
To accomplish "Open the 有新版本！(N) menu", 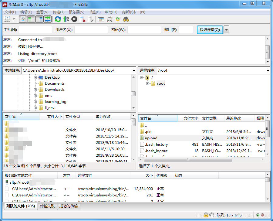I will coord(133,12).
